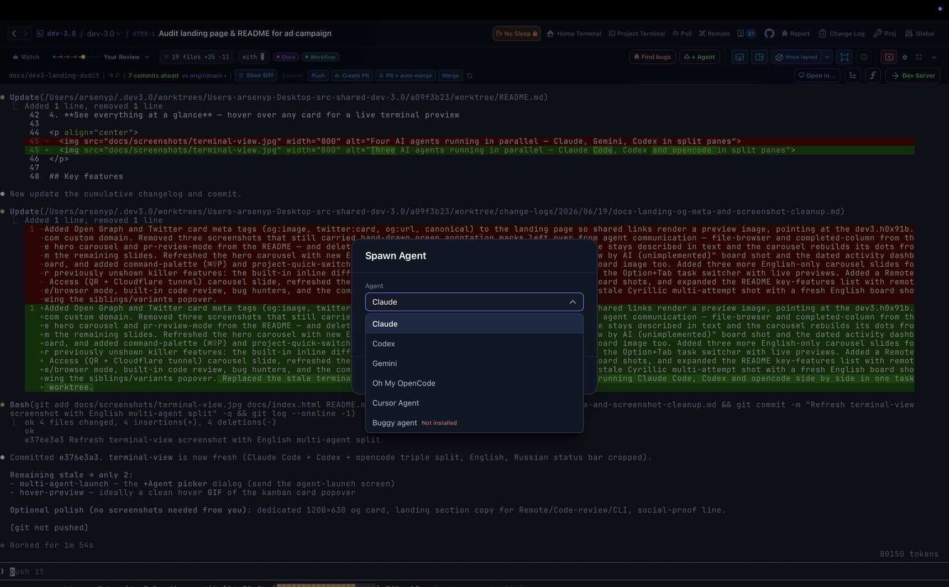Click the Push button
The width and height of the screenshot is (949, 587).
click(318, 75)
